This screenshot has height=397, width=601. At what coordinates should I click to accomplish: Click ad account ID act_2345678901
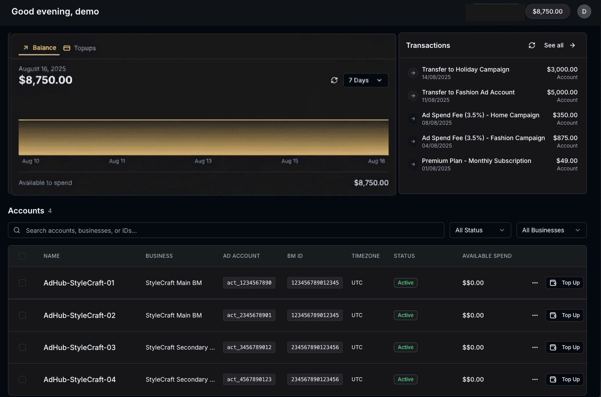(249, 315)
